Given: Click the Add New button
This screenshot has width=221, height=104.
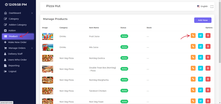Looking at the screenshot, I should tap(203, 20).
